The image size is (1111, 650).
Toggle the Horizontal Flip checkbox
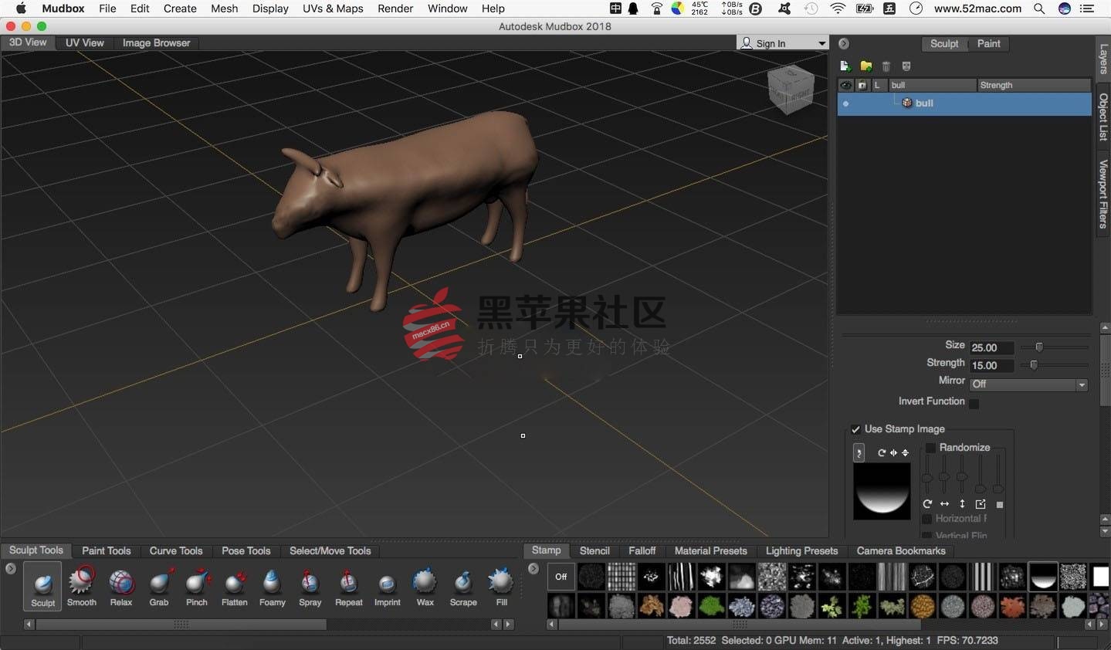click(x=927, y=519)
